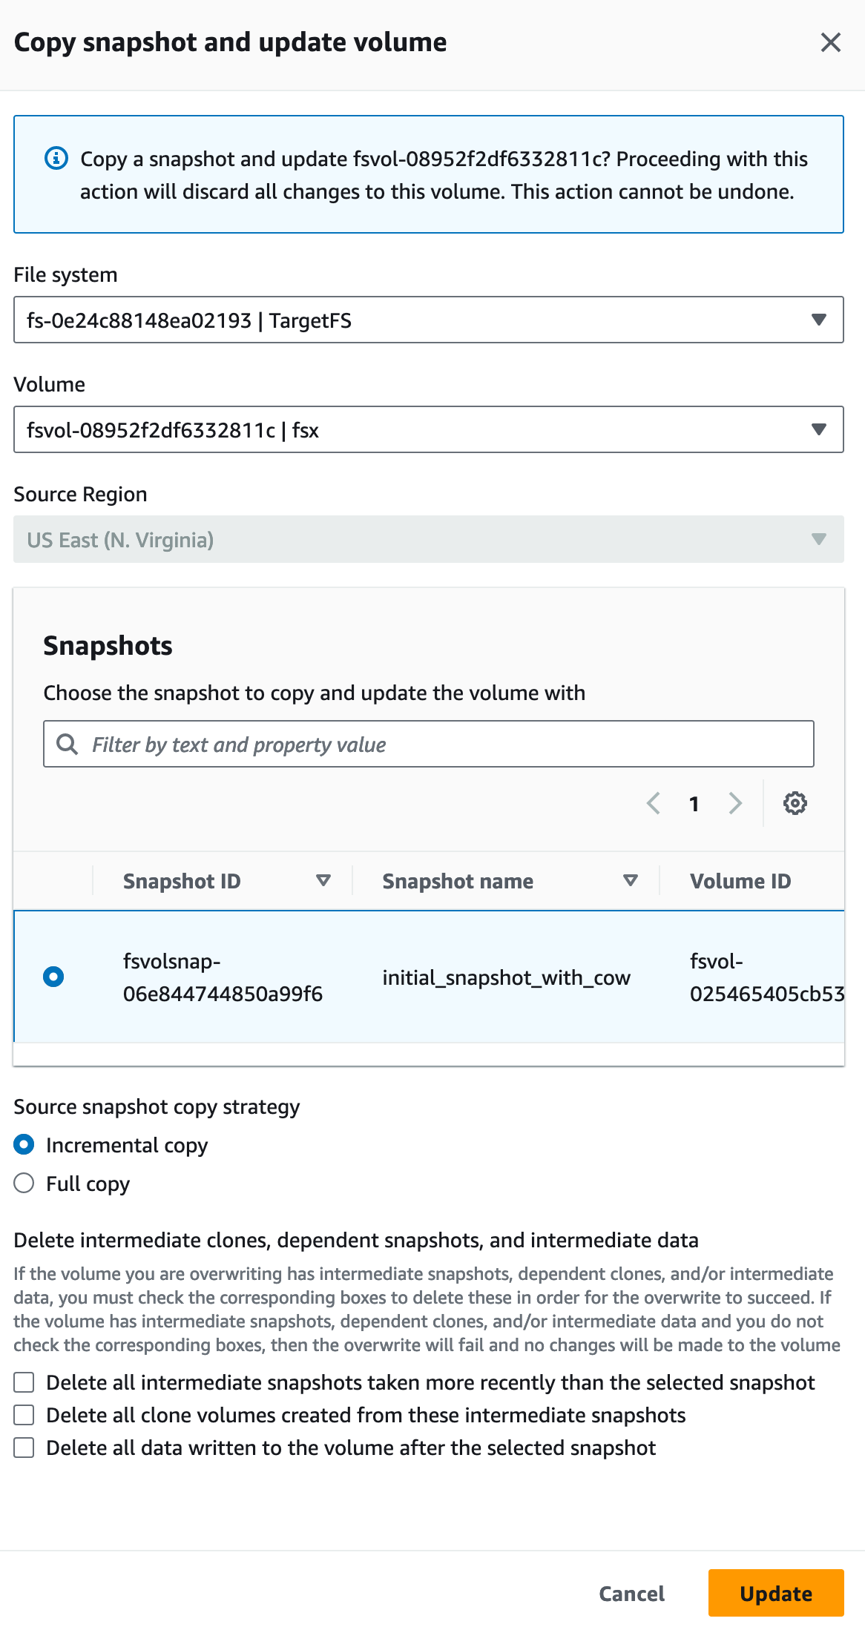Open snapshot table preferences gear
865x1627 pixels.
click(x=795, y=803)
